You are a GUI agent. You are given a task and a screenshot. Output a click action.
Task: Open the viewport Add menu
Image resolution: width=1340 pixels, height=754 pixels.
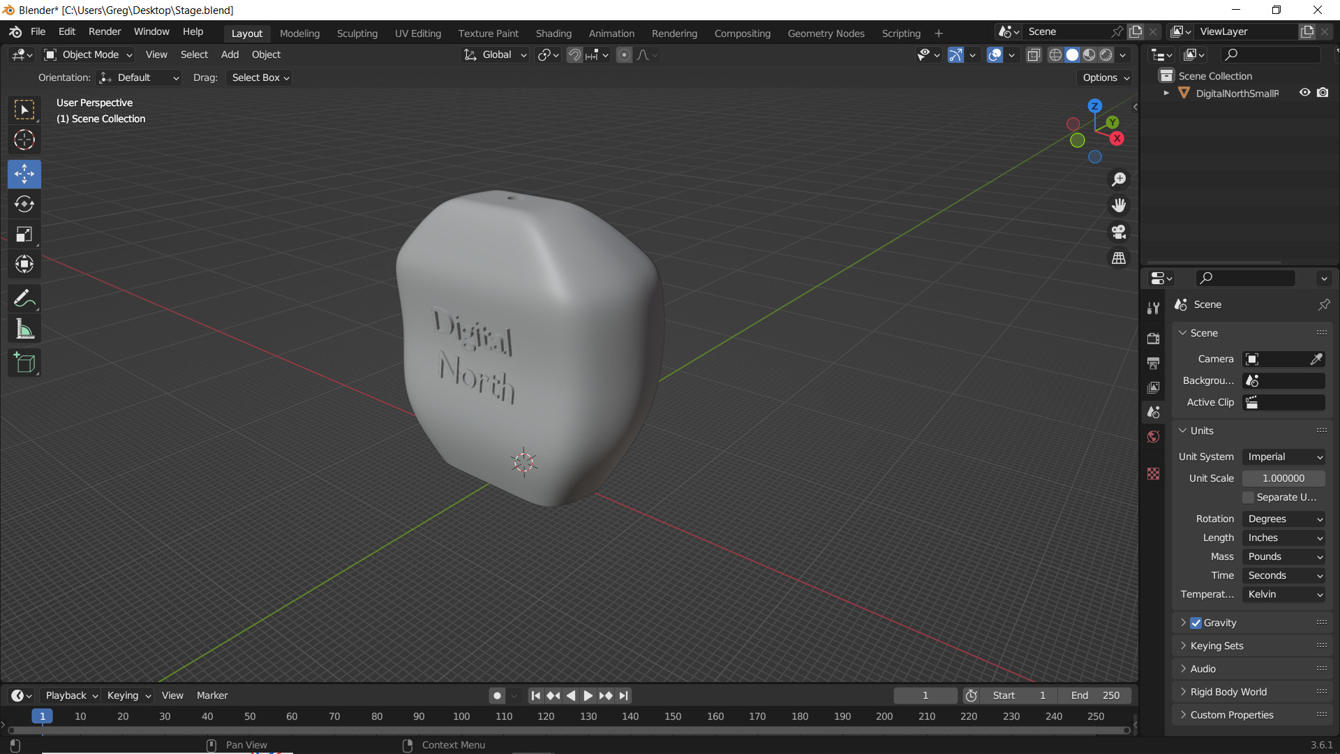tap(230, 54)
